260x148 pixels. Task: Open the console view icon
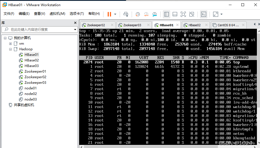[x=204, y=14]
